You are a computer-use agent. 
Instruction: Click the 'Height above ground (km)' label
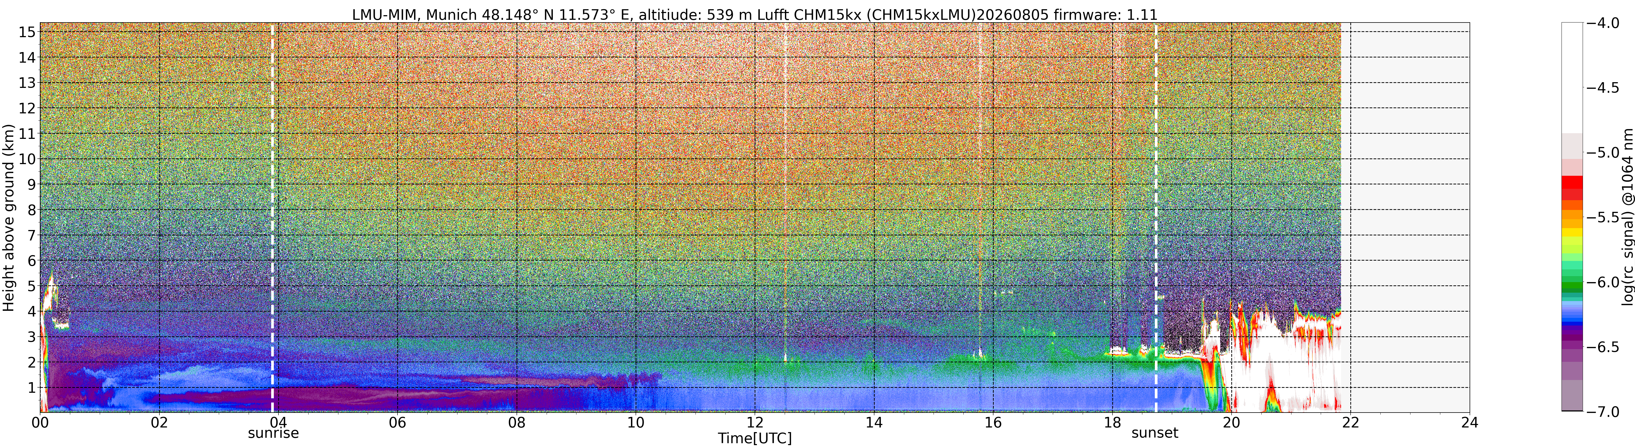(x=8, y=218)
